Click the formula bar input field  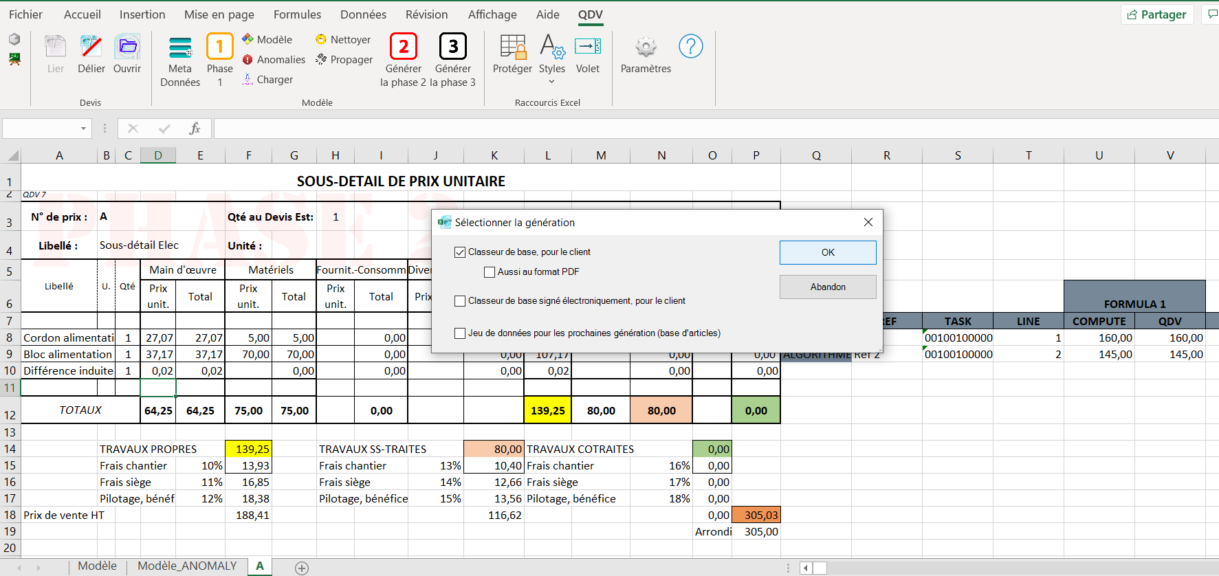pos(715,129)
